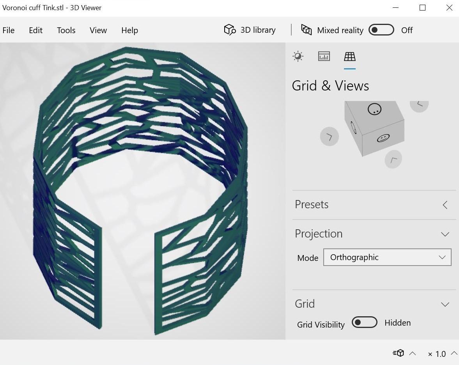
Task: Click the Mixed reality headset icon
Action: point(307,30)
